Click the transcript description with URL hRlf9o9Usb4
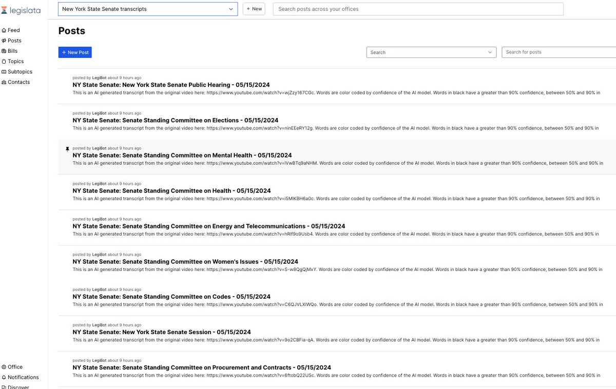The image size is (616, 389). [x=336, y=234]
